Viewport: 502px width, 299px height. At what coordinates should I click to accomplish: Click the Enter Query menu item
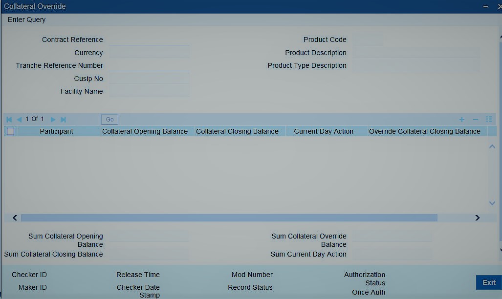point(26,20)
